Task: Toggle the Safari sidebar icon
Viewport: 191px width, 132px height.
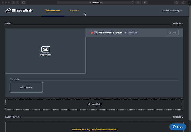Action: point(23,2)
